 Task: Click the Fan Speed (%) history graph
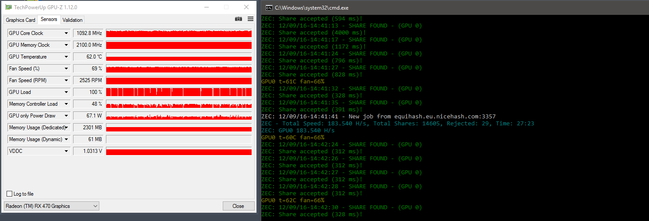(x=179, y=69)
